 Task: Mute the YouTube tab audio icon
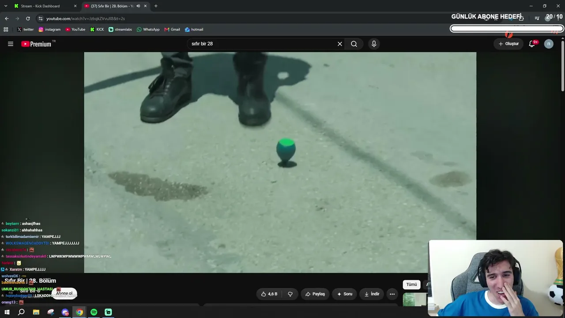pyautogui.click(x=138, y=6)
